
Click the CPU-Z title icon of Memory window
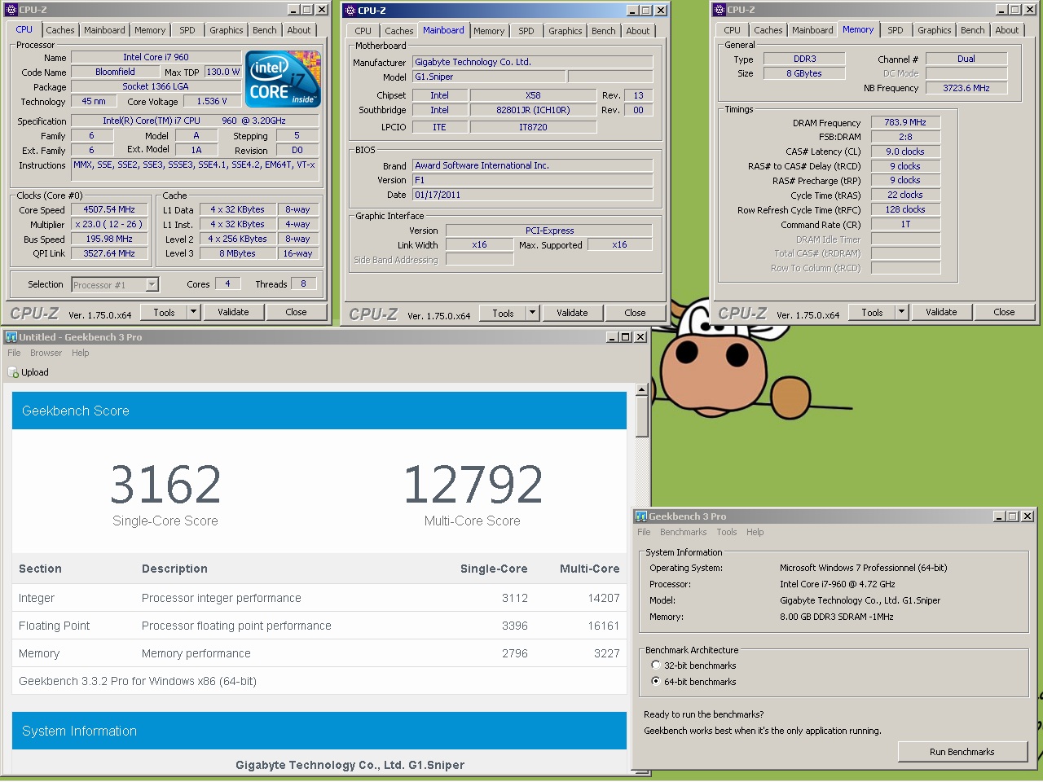click(x=720, y=10)
